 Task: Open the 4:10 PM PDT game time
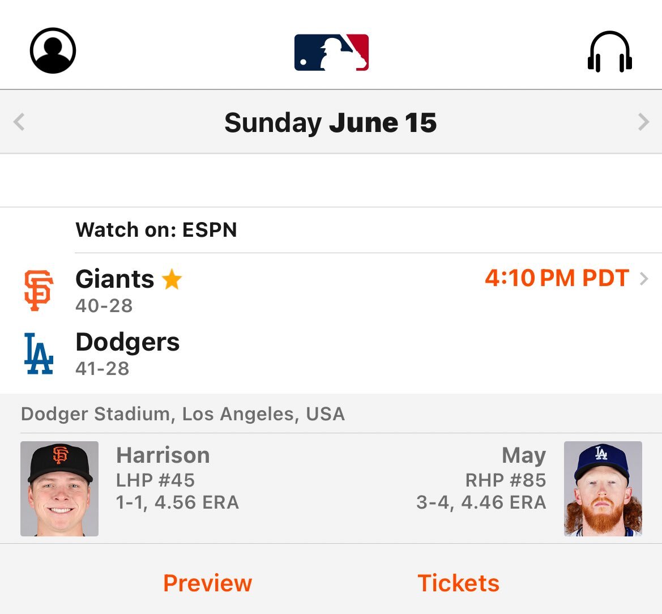pyautogui.click(x=557, y=278)
